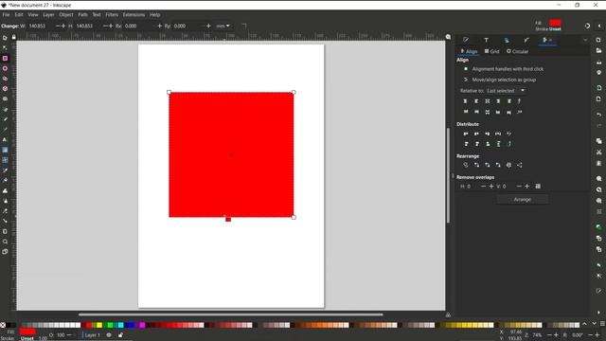Toggle Move/align selection as group
Image resolution: width=606 pixels, height=341 pixels.
[466, 80]
